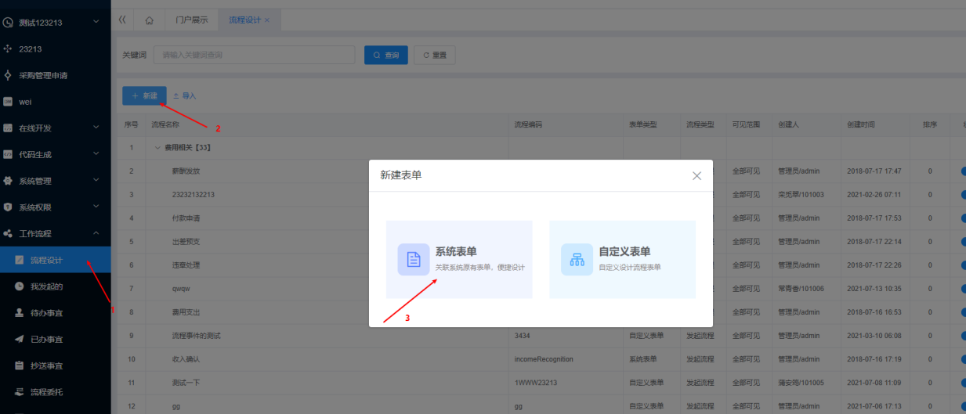Image resolution: width=966 pixels, height=414 pixels.
Task: Click the 违章处理 process name
Action: click(x=186, y=265)
